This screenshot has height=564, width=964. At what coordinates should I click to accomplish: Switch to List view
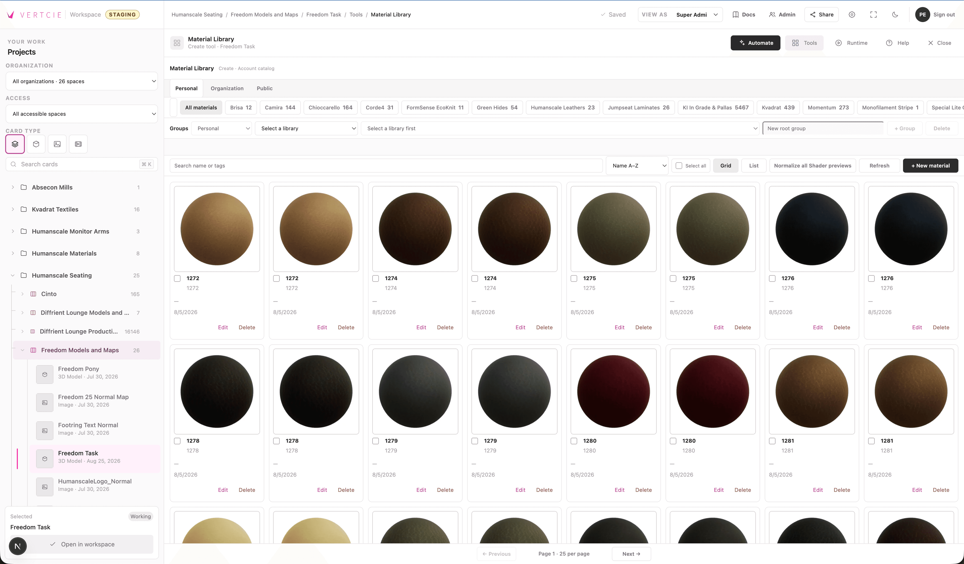point(754,166)
